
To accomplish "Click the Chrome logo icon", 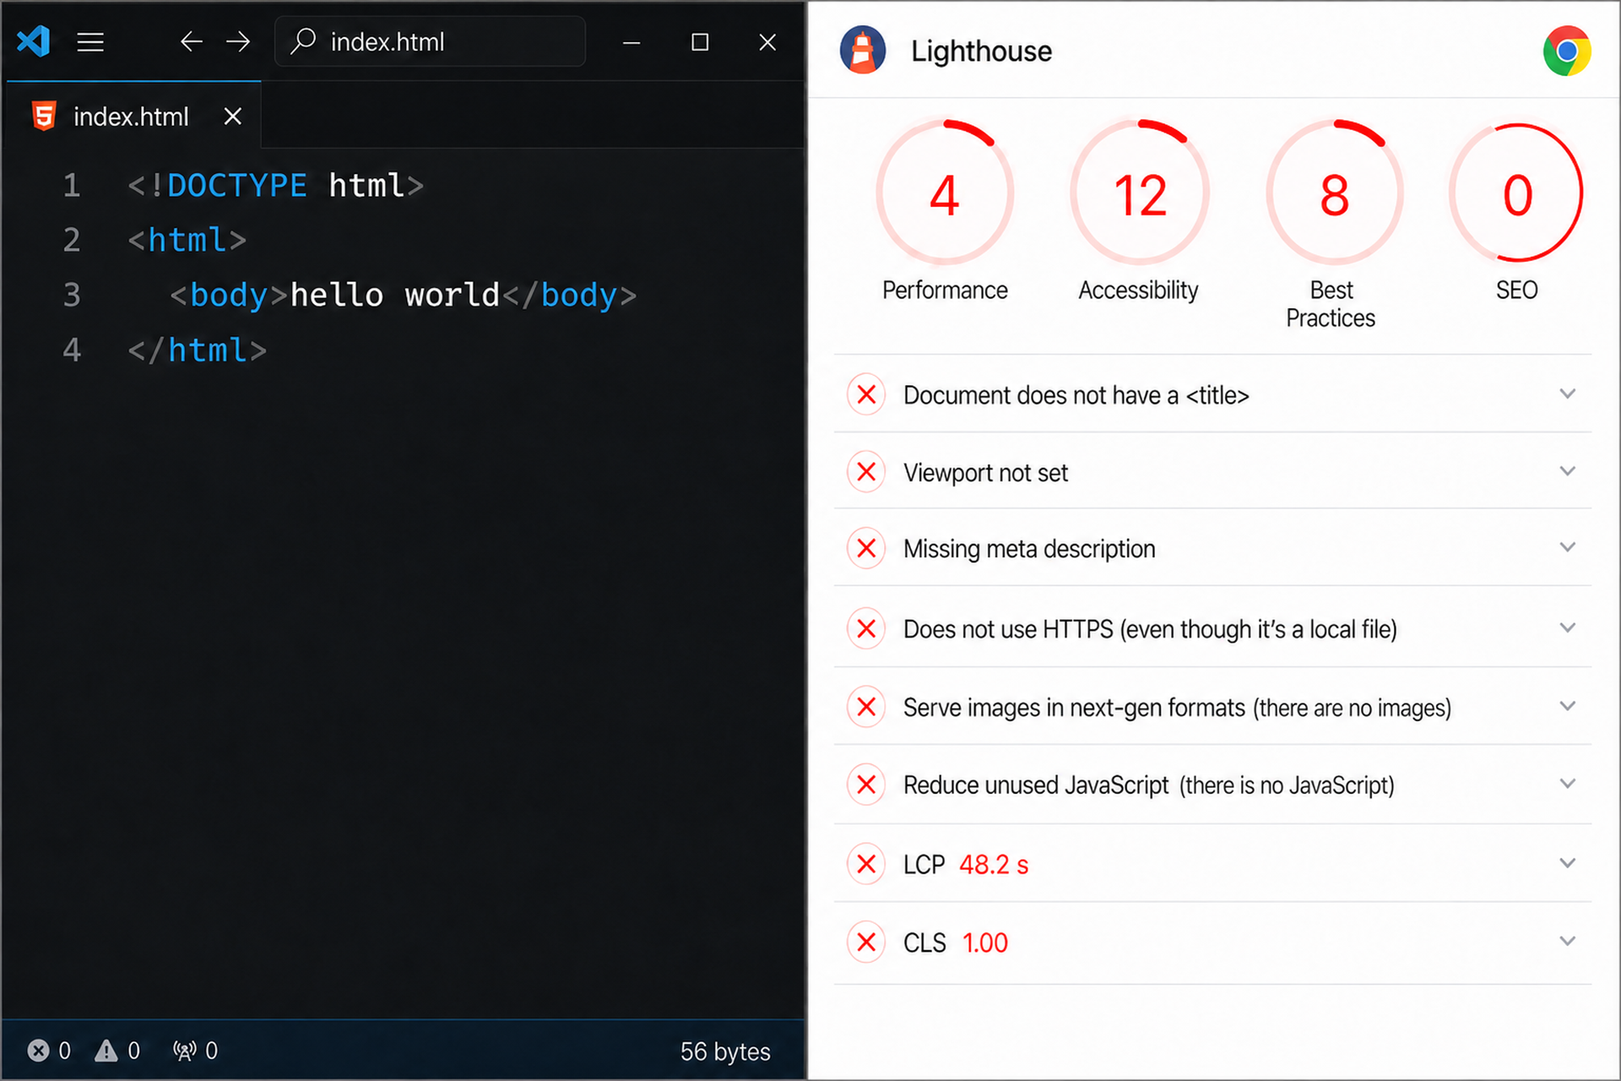I will pos(1567,52).
